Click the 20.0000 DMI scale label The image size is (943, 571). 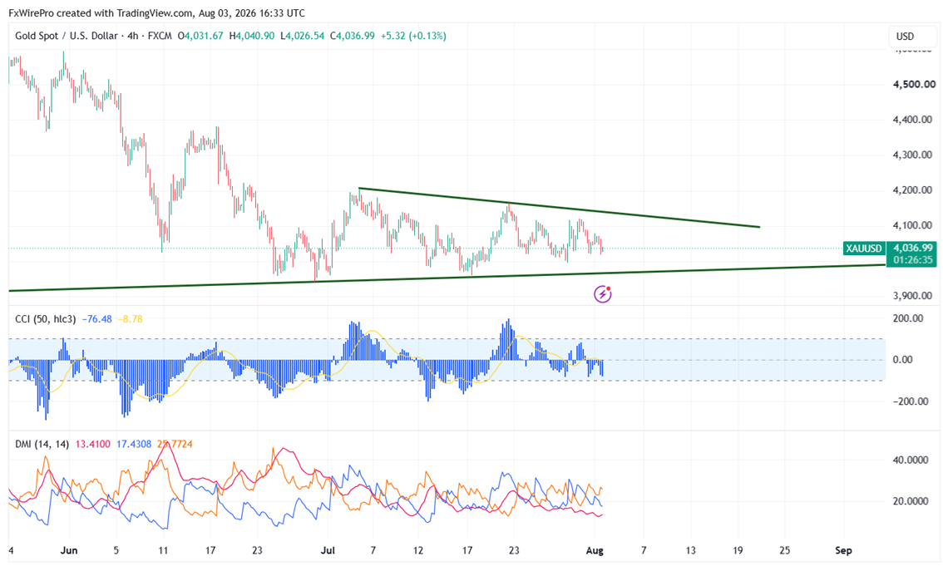[910, 501]
